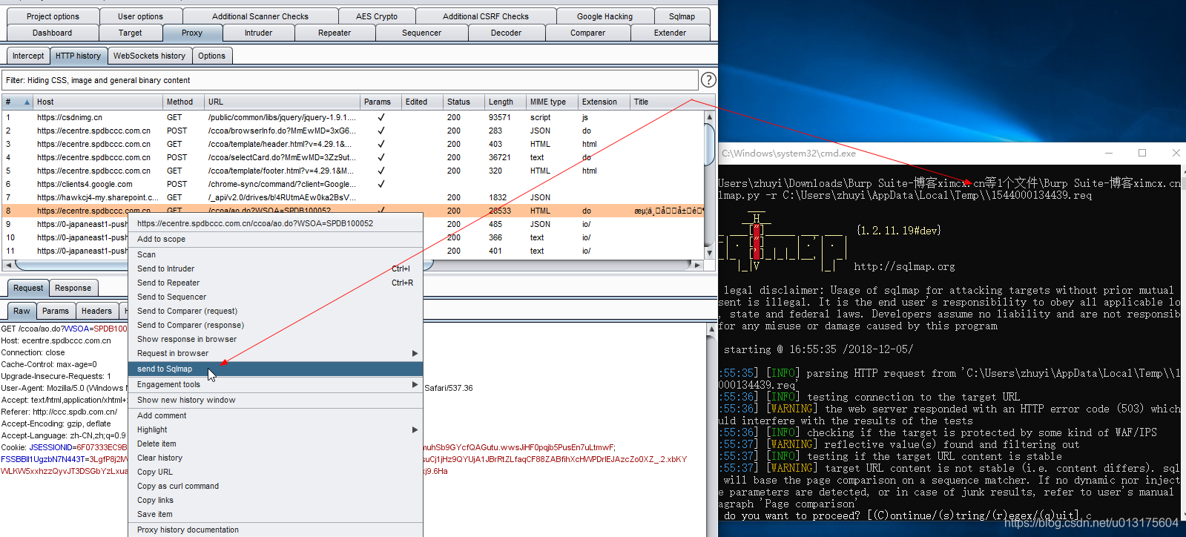Open Additional CSRF Checks tab
Viewport: 1186px width, 537px height.
click(x=486, y=16)
